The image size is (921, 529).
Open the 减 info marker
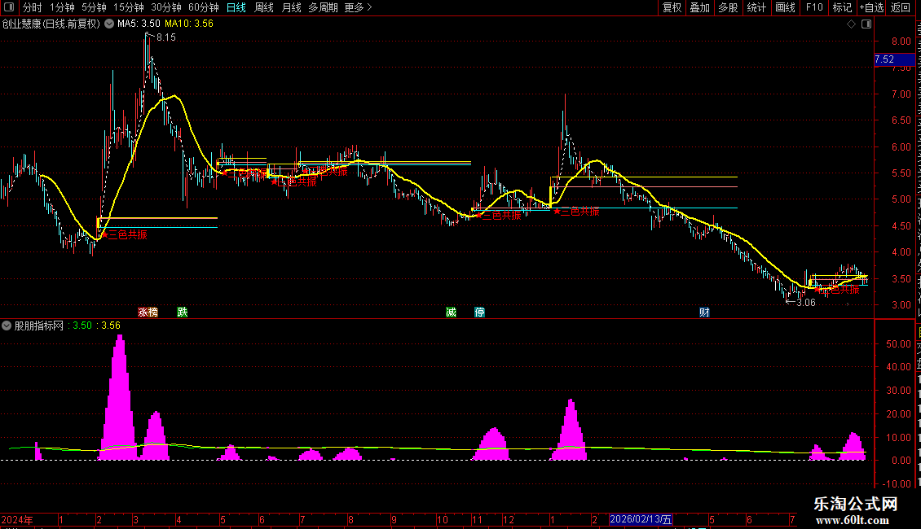[451, 312]
